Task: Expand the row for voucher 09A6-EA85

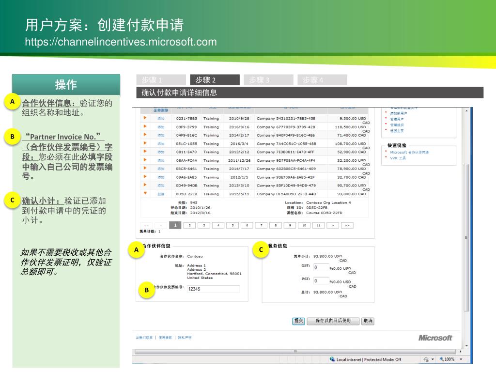Action: pyautogui.click(x=145, y=176)
